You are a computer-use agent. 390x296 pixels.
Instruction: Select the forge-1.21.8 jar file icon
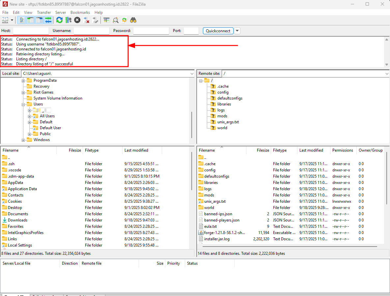click(201, 232)
